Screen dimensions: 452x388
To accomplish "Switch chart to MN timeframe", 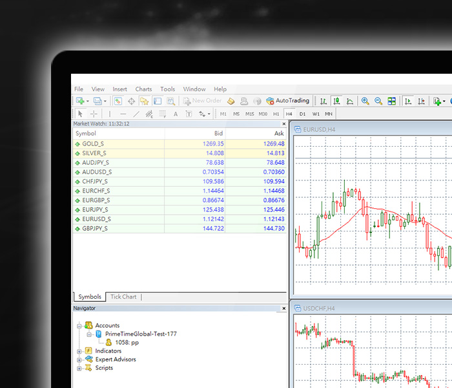I will (329, 114).
